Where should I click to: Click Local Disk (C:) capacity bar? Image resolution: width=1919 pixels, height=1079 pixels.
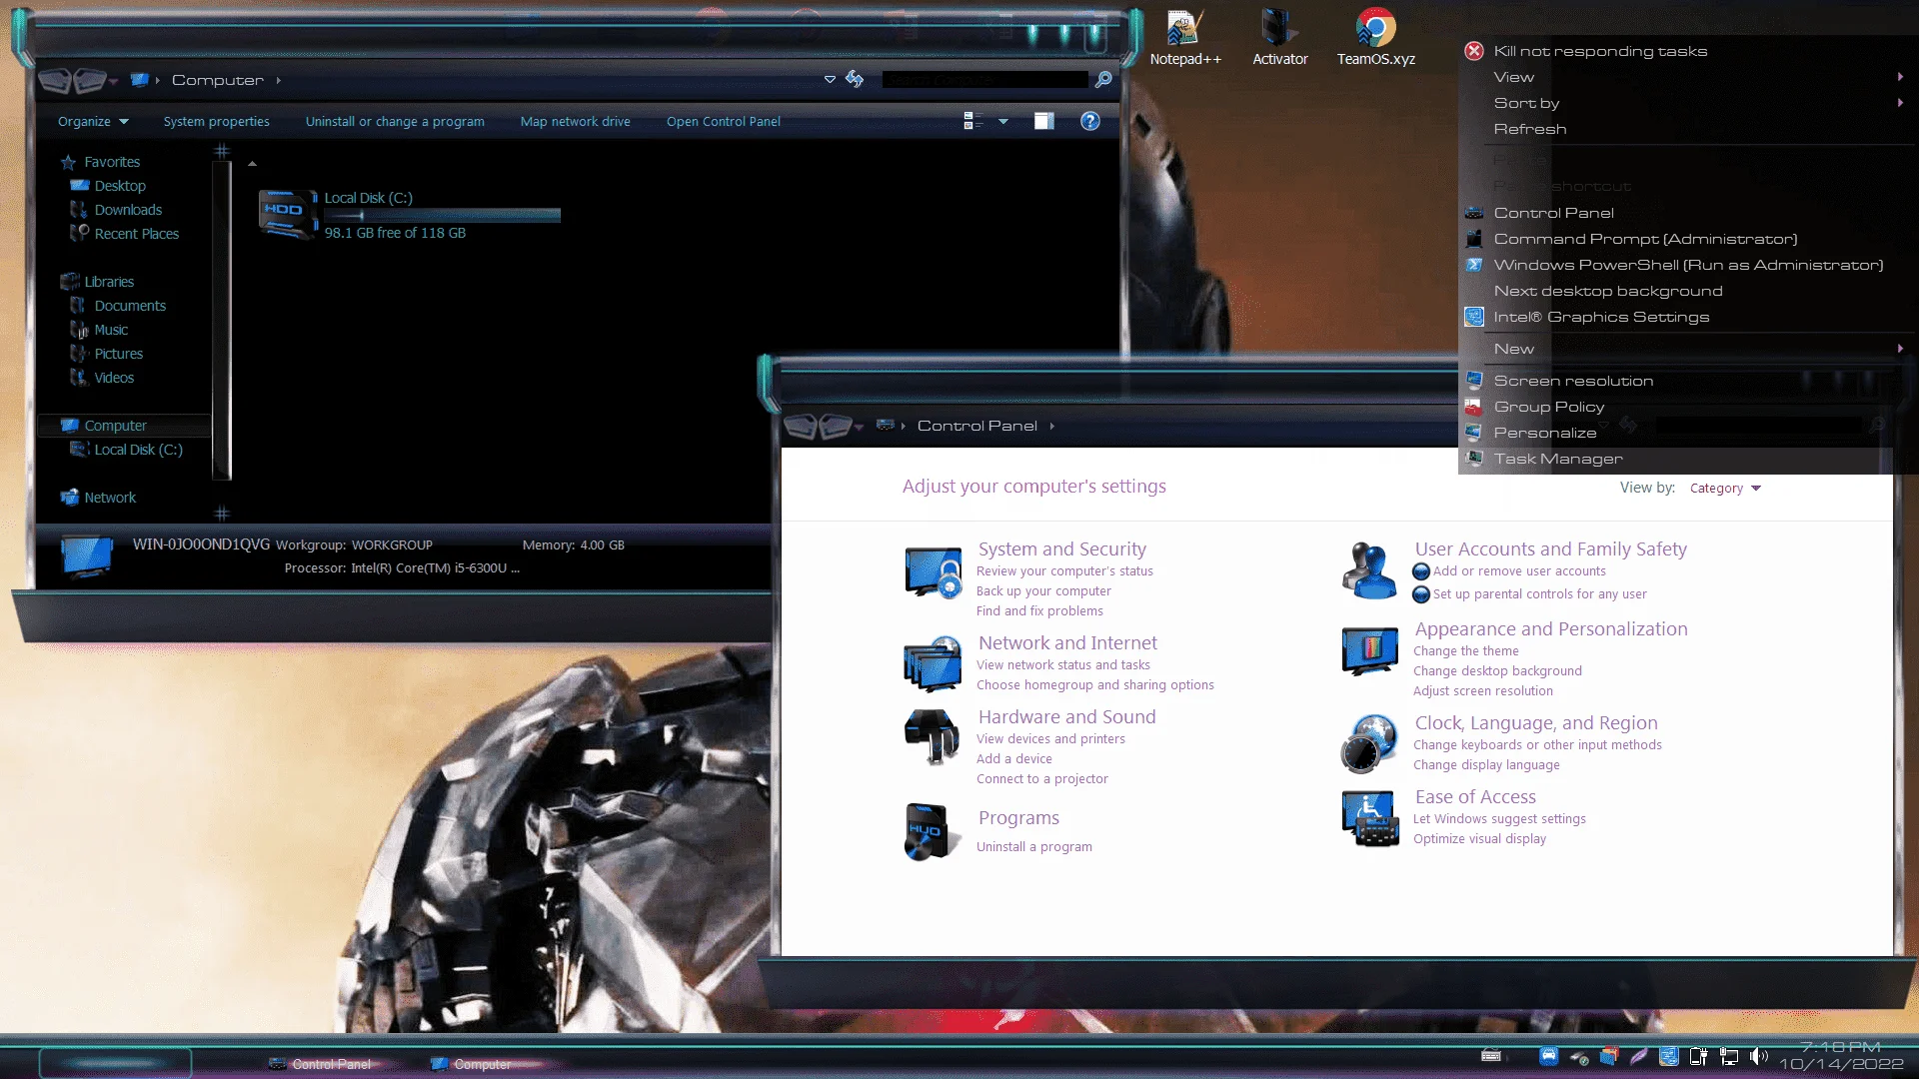click(443, 215)
